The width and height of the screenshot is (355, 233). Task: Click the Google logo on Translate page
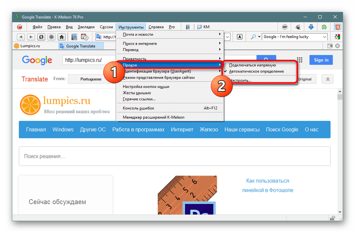(37, 60)
